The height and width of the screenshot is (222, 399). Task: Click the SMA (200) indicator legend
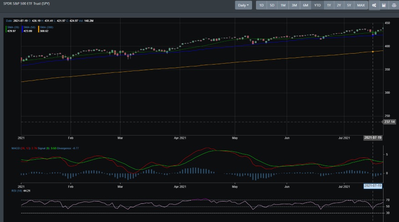click(46, 27)
